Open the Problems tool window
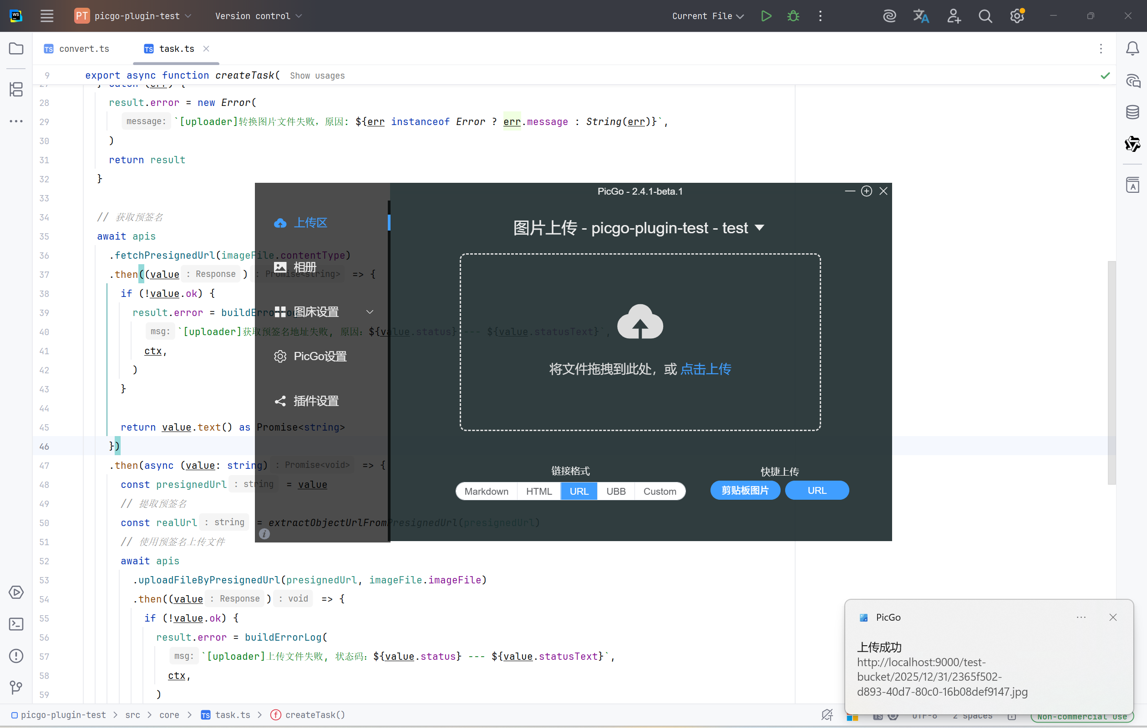Image resolution: width=1147 pixels, height=728 pixels. pos(16,656)
